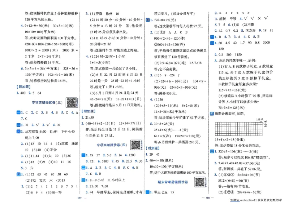Click the blue section marker before "1. × 2. √ 3. √"
The width and height of the screenshot is (289, 204).
[18, 125]
